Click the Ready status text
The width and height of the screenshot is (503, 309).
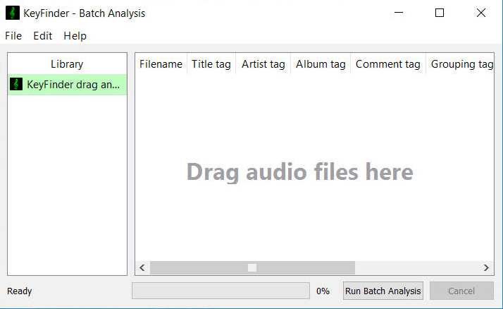tap(20, 291)
